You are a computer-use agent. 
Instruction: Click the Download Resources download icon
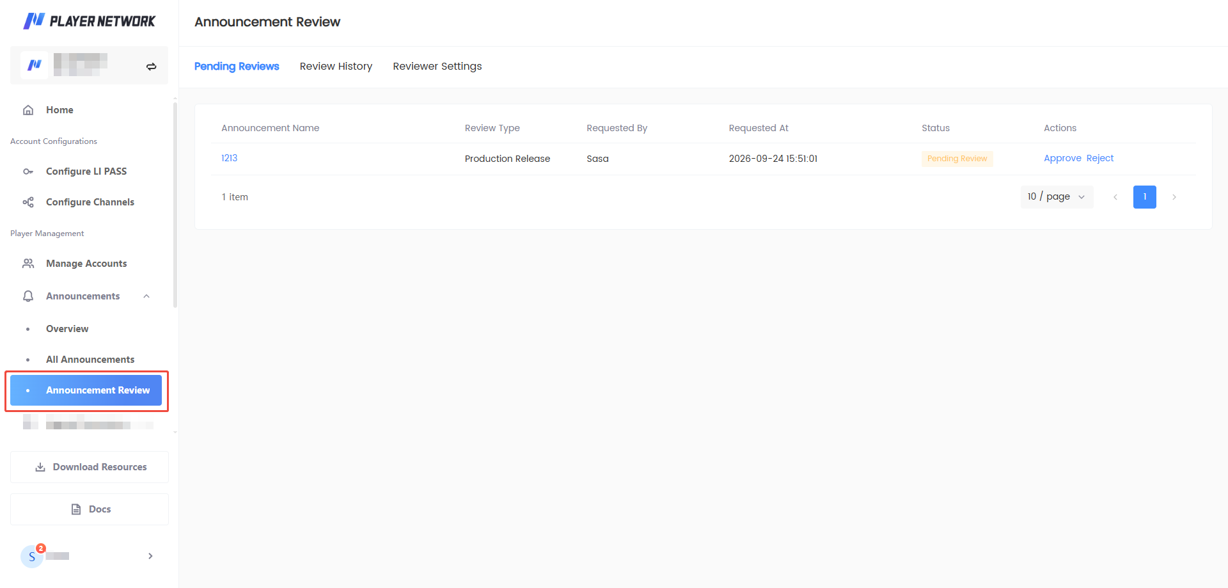click(x=40, y=467)
